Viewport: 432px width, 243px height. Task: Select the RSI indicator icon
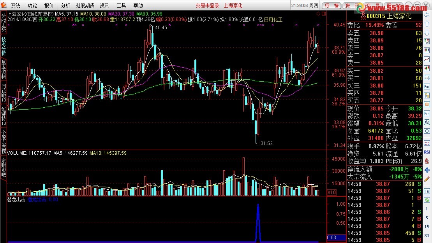coord(427,152)
